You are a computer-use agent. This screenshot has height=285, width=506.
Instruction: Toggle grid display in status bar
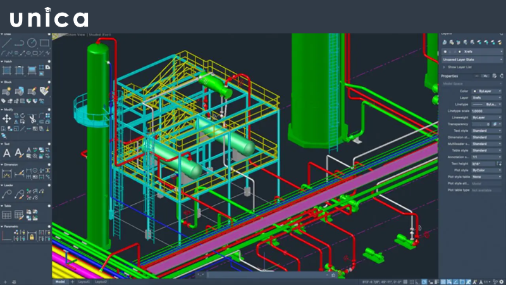pos(405,282)
